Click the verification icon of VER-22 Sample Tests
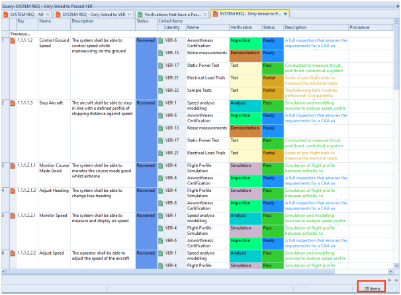 point(161,91)
